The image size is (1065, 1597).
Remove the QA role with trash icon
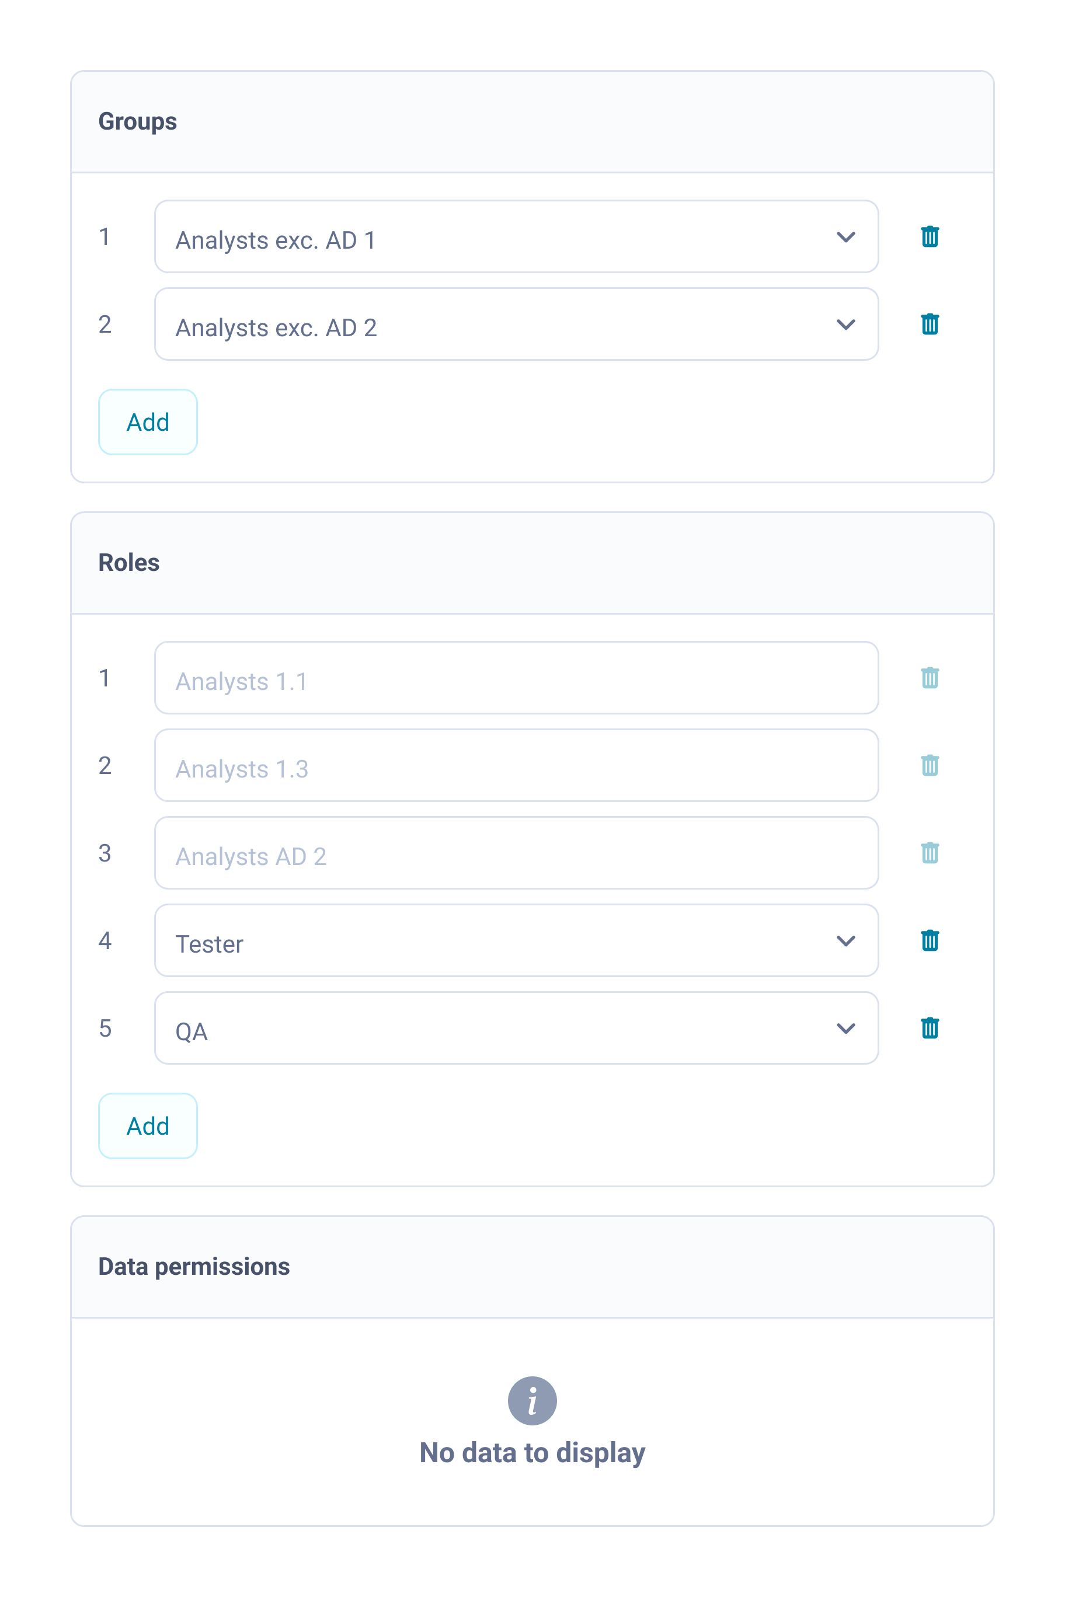pos(929,1028)
